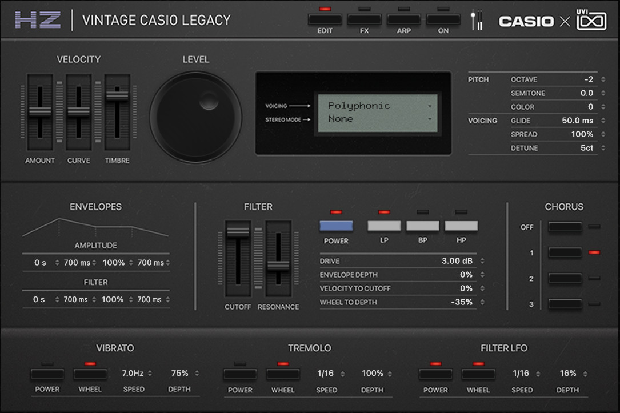Screen dimensions: 620x413
Task: Click the detune stepper arrows
Action: (x=603, y=148)
